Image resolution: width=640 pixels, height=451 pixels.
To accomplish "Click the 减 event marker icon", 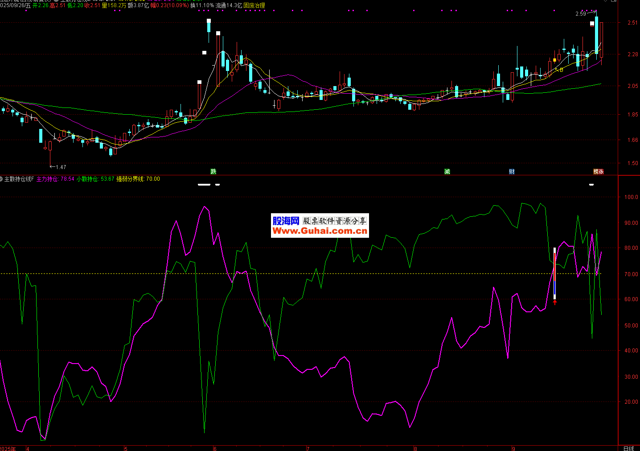I will click(x=447, y=171).
